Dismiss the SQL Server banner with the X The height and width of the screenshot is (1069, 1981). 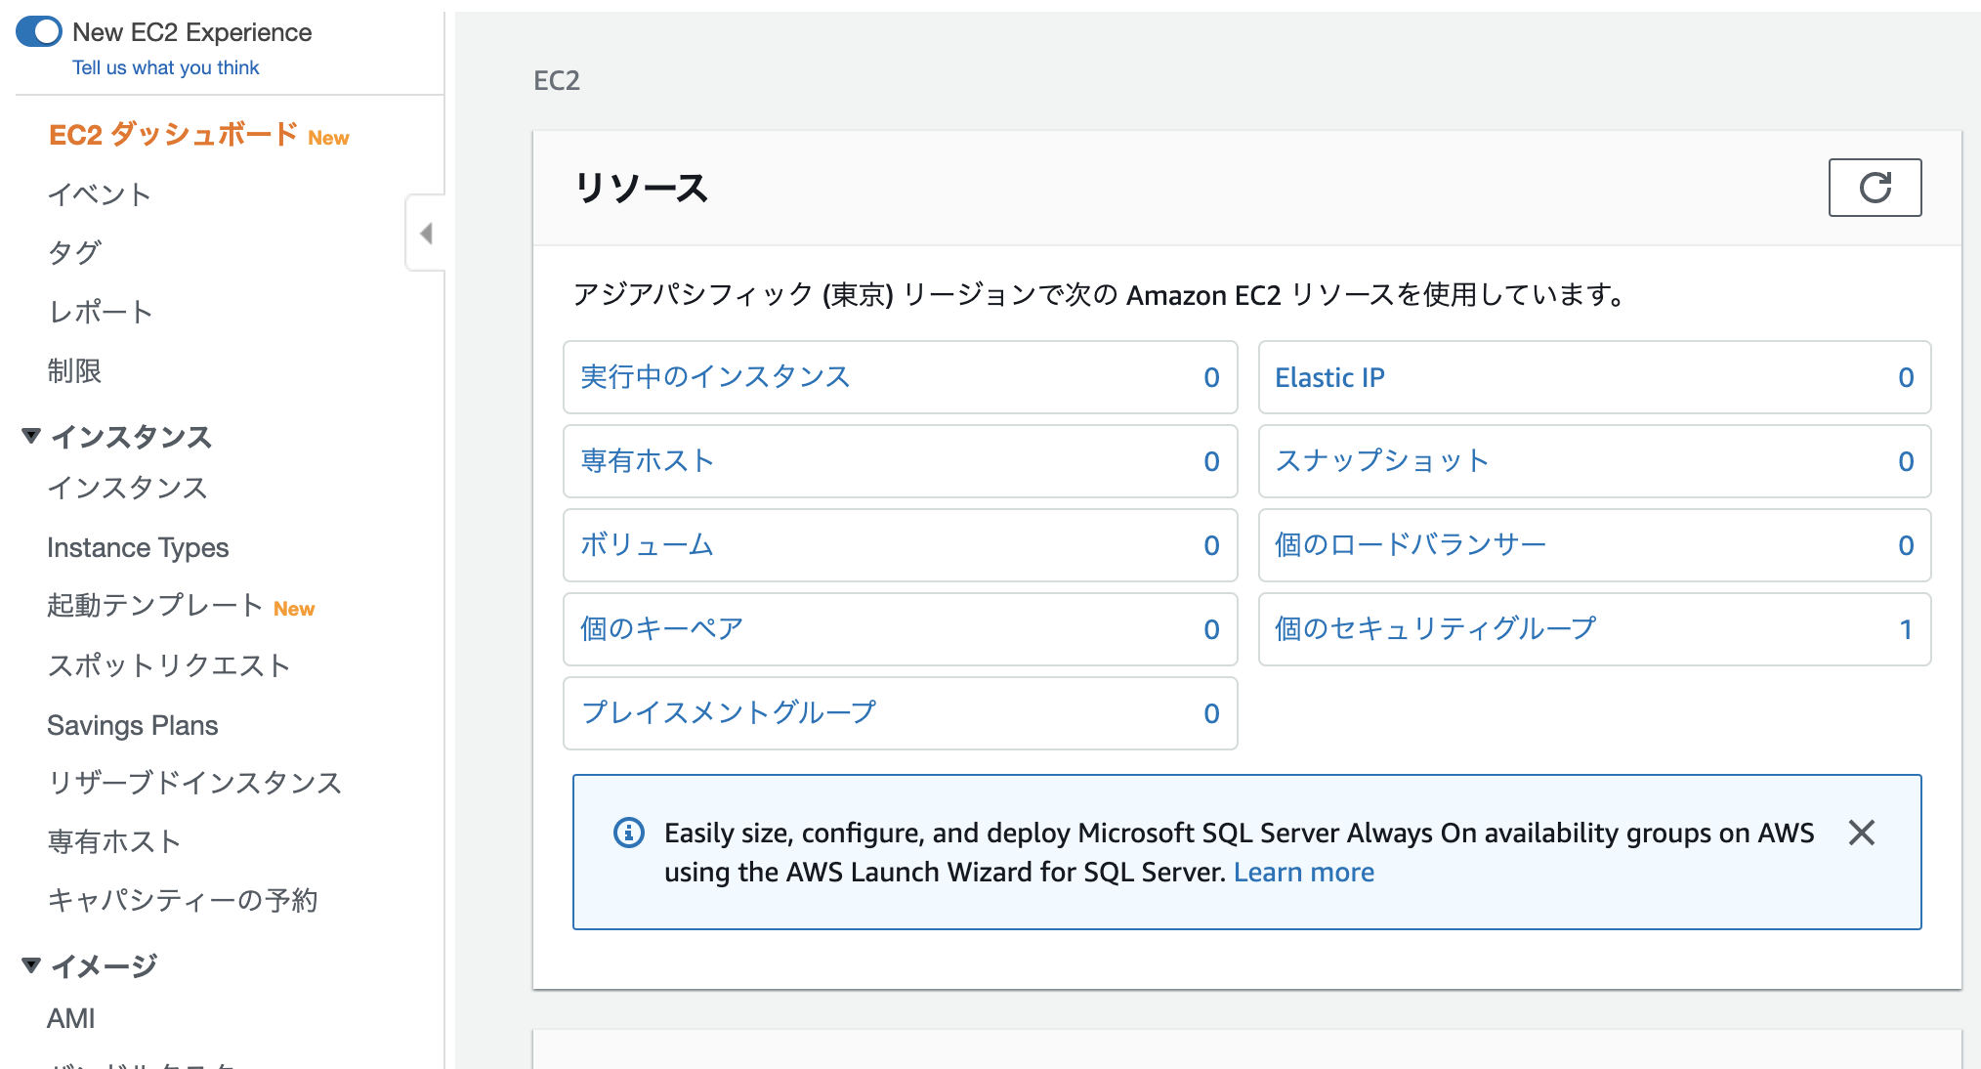coord(1861,833)
